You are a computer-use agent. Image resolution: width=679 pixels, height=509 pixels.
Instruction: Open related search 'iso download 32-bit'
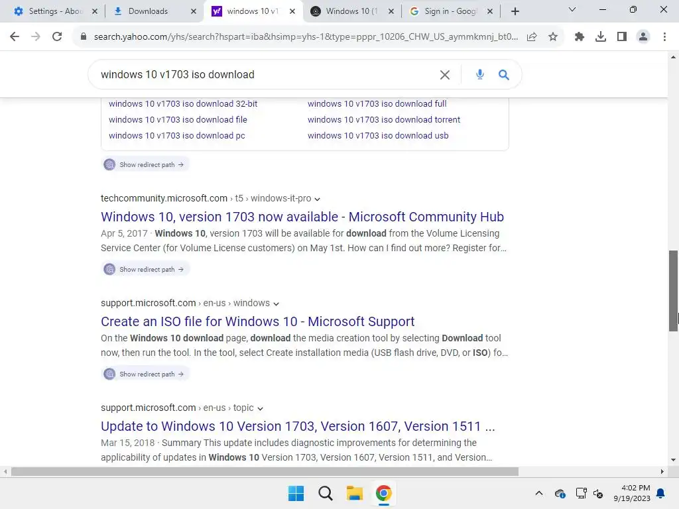[183, 104]
